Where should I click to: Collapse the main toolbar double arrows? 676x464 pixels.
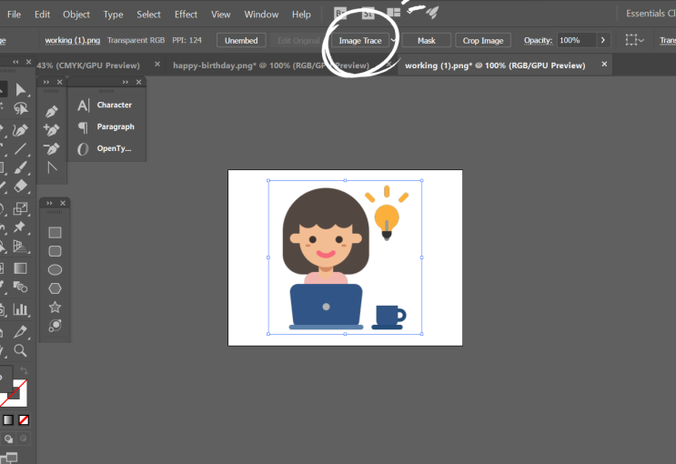pyautogui.click(x=15, y=62)
